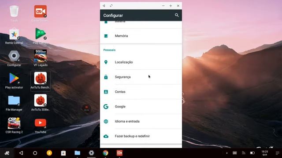The height and width of the screenshot is (158, 282).
Task: Click the Memória chip icon
Action: click(x=106, y=36)
